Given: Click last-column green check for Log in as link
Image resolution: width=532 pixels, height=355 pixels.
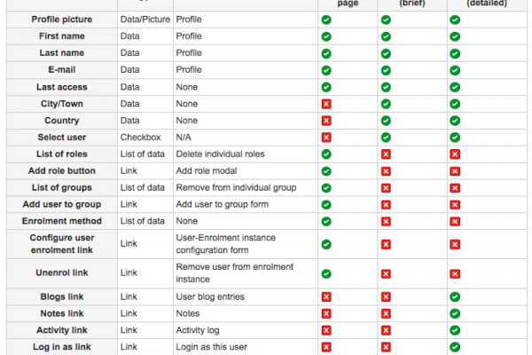Looking at the screenshot, I should (x=455, y=347).
